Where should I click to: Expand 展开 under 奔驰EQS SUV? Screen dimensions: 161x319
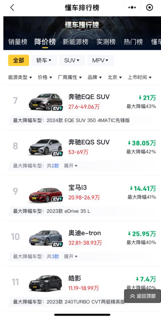click(70, 166)
